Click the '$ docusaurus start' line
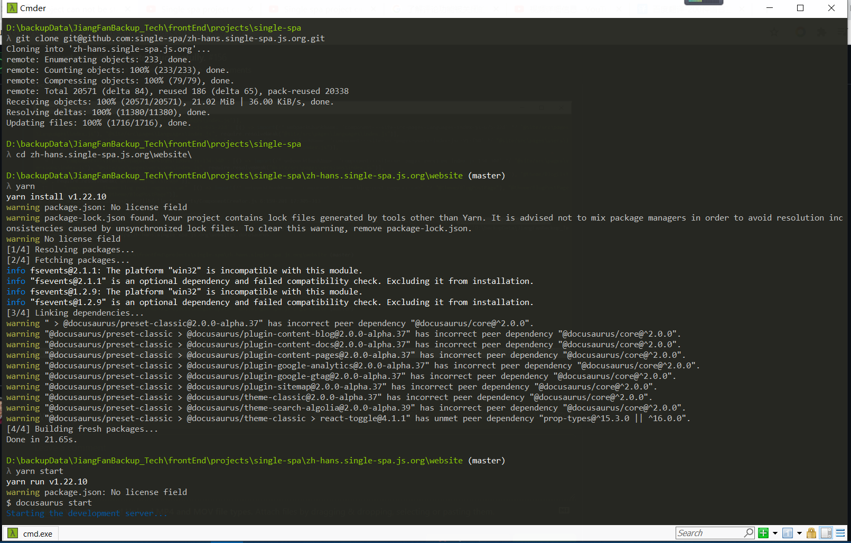This screenshot has width=851, height=543. point(49,503)
